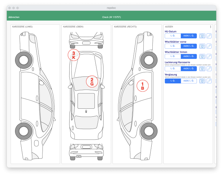
Task: Click the Check (W 11575T) title
Action: [111, 17]
